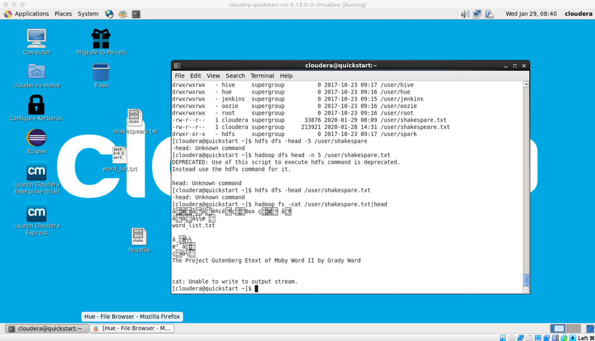Select Launch Cloudera Enterprise (trial) icon
The image size is (595, 341).
(x=36, y=178)
